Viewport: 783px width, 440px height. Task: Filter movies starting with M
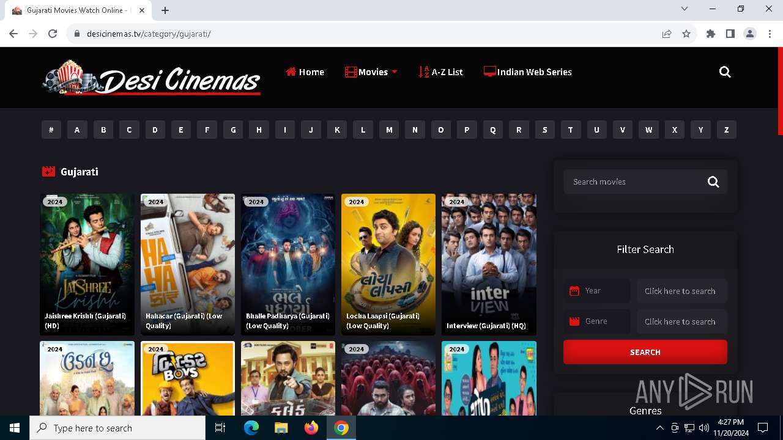point(389,130)
